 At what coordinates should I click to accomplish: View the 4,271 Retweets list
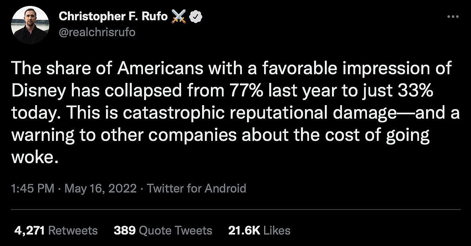tap(56, 231)
